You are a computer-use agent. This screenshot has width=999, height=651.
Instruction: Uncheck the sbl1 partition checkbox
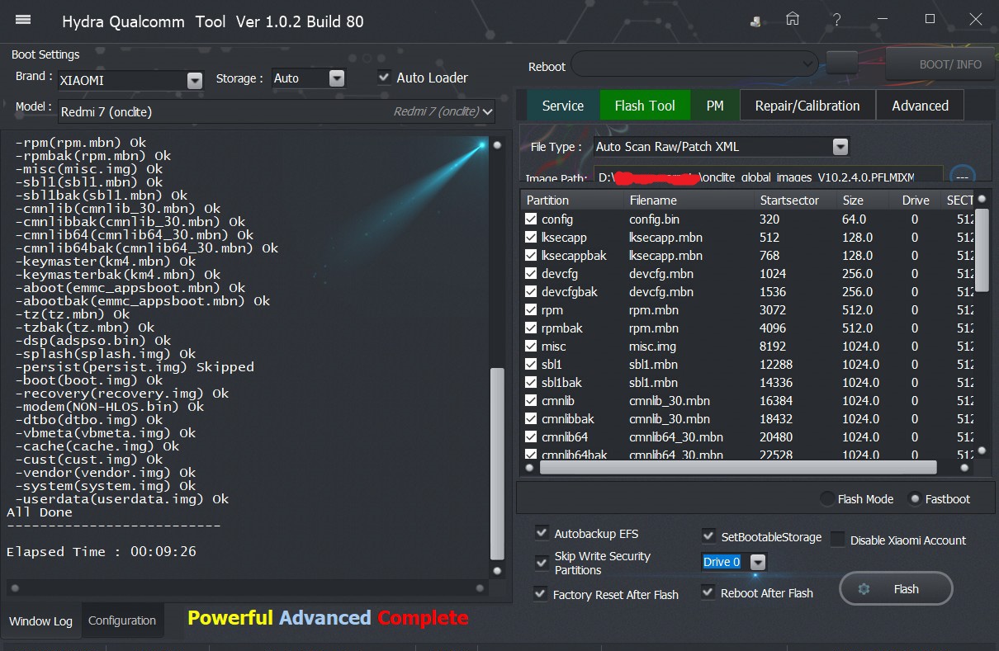pyautogui.click(x=531, y=364)
